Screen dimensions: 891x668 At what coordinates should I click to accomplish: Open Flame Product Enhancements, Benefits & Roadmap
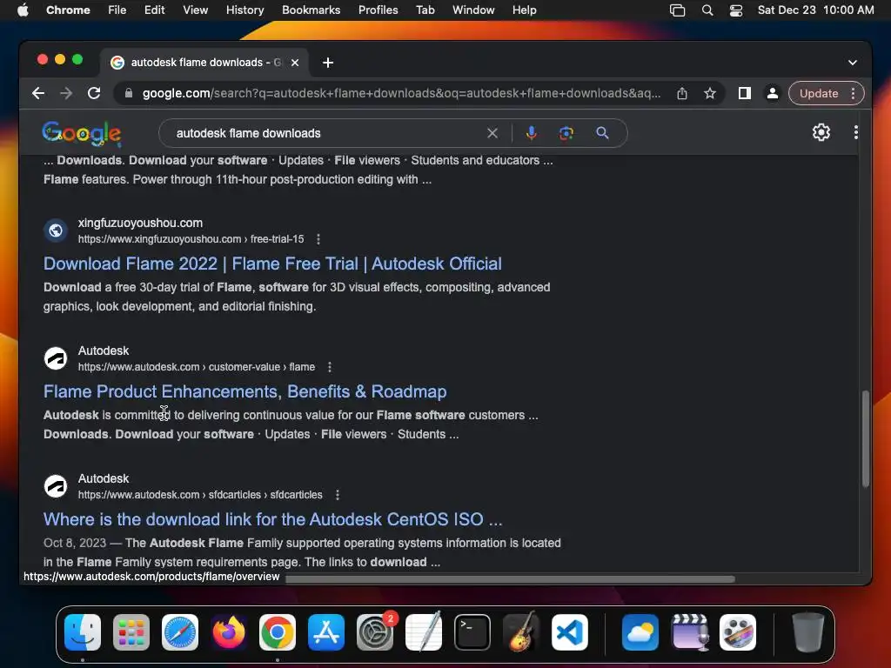pos(245,391)
